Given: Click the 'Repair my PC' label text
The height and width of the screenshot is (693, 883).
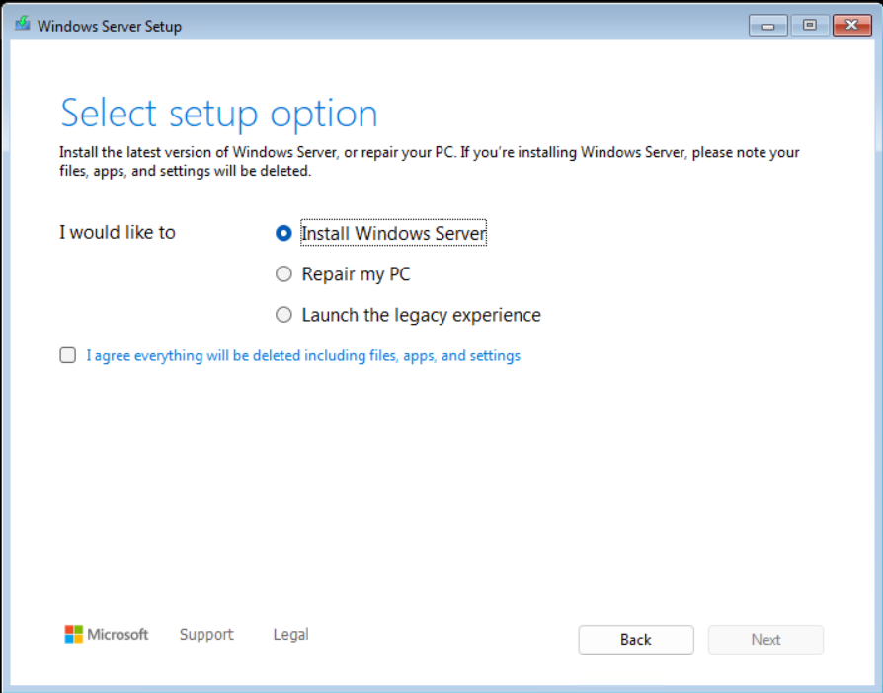Looking at the screenshot, I should (x=356, y=274).
